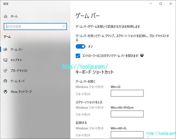This screenshot has height=139, width=176.
Task: Click the キーボード ショートカット heading
Action: point(94,72)
